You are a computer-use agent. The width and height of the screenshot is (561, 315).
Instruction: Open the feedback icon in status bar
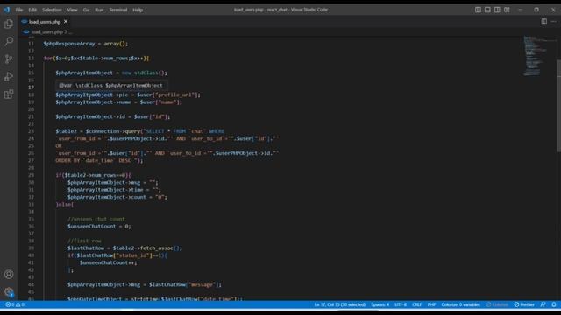pyautogui.click(x=543, y=304)
